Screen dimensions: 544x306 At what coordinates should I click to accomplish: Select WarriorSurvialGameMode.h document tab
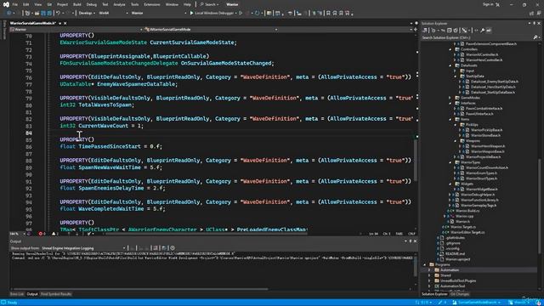point(32,23)
